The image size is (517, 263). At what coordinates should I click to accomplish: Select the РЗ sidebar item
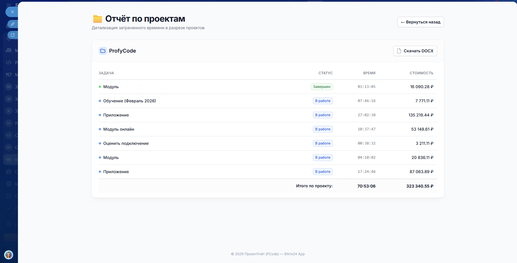click(9, 123)
